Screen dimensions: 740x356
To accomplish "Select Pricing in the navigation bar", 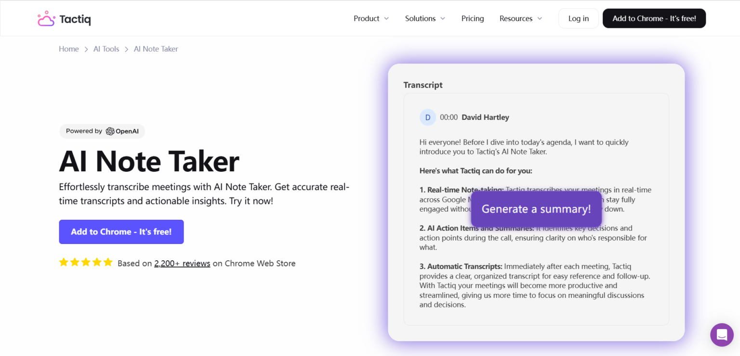I will coord(472,18).
